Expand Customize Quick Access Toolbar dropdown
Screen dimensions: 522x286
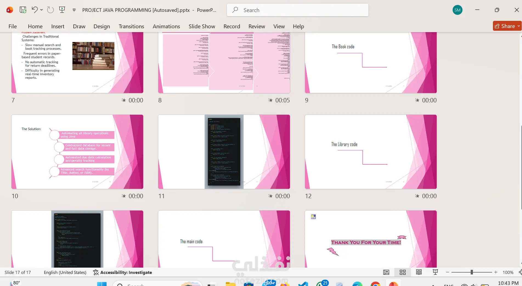[x=74, y=10]
